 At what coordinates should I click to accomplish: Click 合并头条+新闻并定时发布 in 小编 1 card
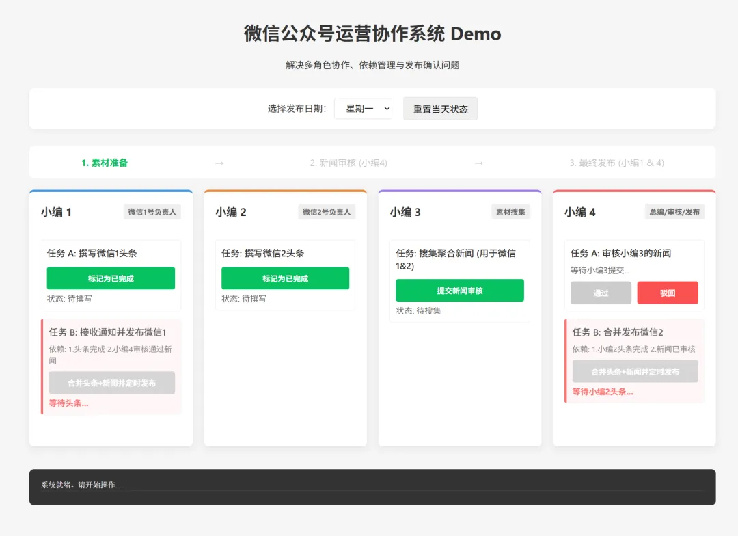112,383
